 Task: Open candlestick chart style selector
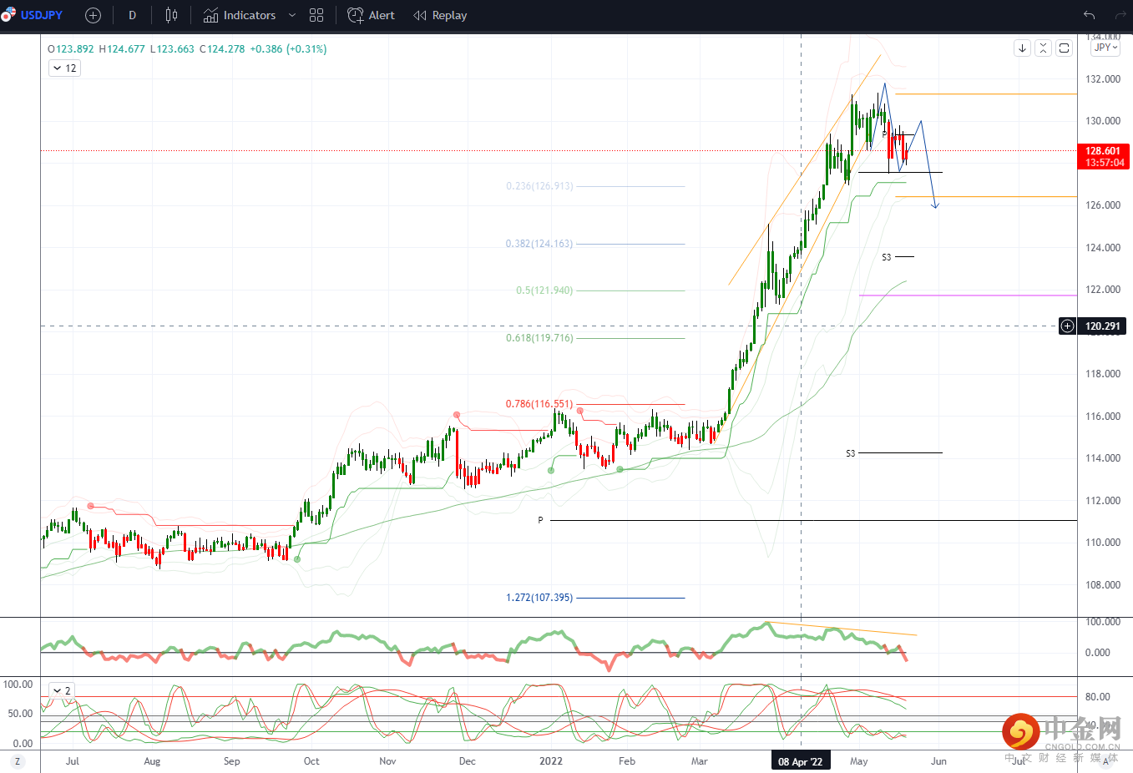pyautogui.click(x=171, y=15)
